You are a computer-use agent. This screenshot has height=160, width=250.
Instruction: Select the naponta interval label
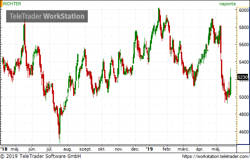pos(228,4)
